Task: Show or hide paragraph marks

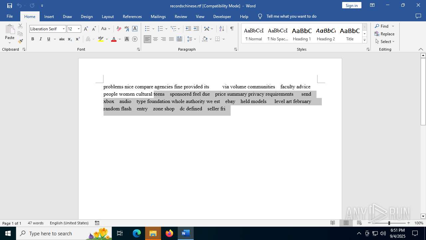Action: tap(232, 29)
